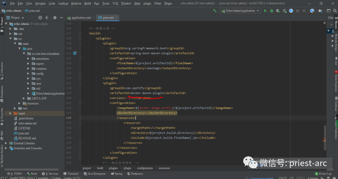Click fold toggle at line 117 build tag
Screen dimensions: 338x179
80,34
